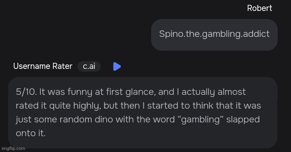
Task: Click the 5/10 rating text
Action: (x=26, y=92)
